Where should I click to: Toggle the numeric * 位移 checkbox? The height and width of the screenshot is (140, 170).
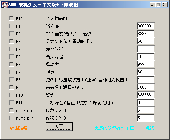(x=12, y=118)
